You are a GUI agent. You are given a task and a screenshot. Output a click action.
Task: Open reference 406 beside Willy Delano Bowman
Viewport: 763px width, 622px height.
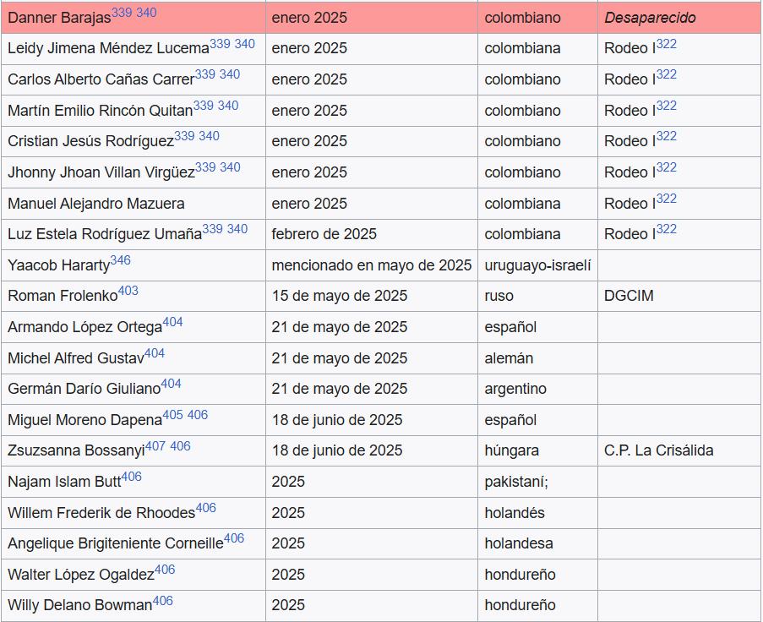pyautogui.click(x=162, y=601)
